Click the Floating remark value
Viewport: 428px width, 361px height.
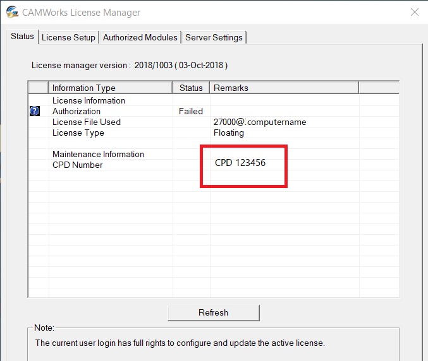(229, 133)
